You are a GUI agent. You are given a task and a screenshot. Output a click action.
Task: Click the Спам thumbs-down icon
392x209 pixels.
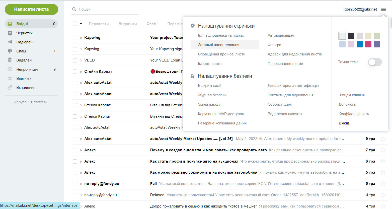(10, 51)
